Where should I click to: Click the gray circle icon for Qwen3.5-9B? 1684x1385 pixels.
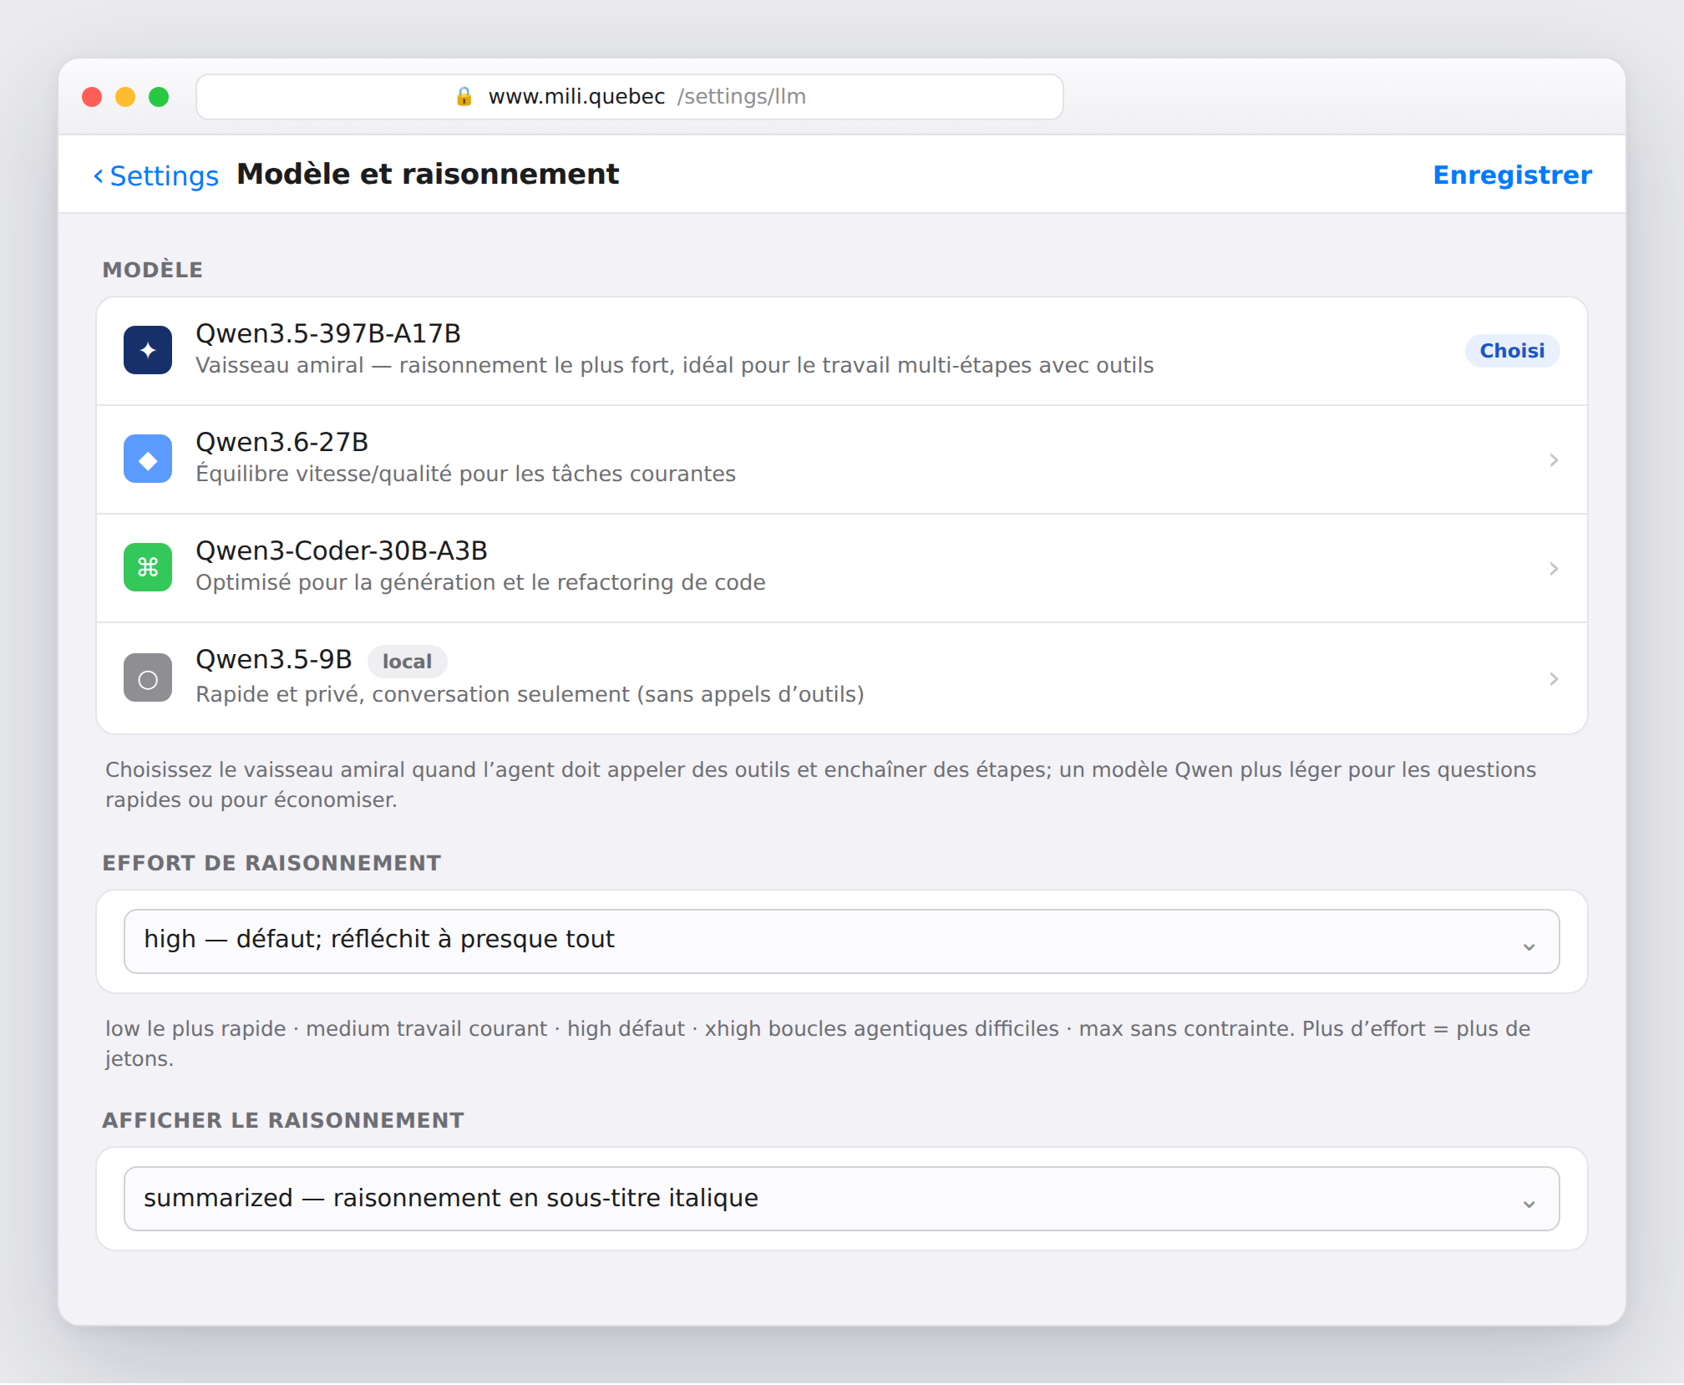click(x=148, y=677)
